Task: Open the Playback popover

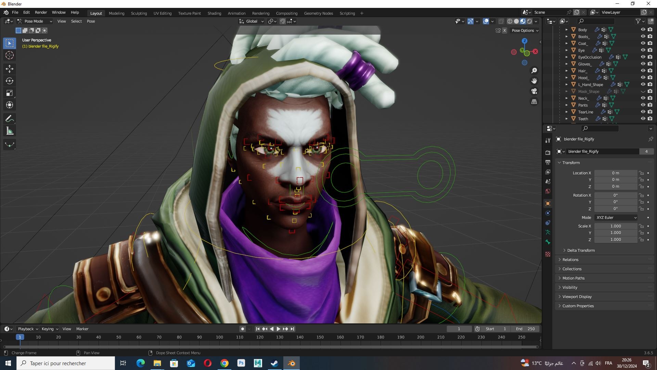Action: (28, 329)
